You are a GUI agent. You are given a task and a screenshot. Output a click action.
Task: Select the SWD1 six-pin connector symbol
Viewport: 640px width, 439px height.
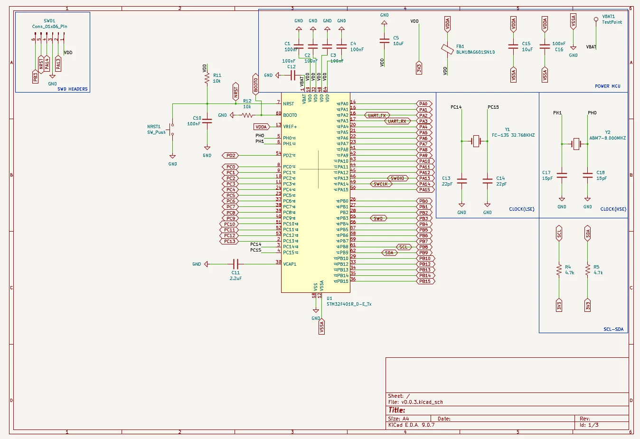tap(49, 38)
